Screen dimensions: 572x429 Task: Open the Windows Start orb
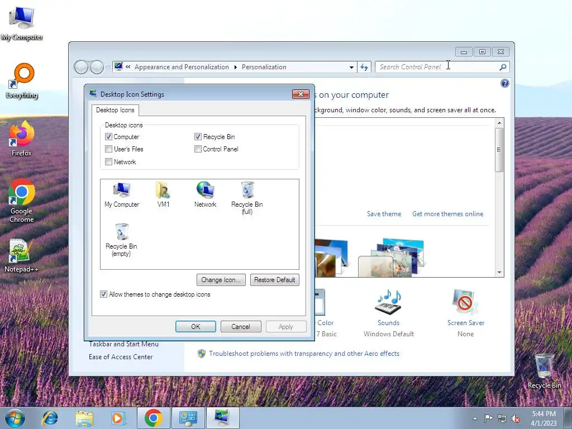[15, 418]
